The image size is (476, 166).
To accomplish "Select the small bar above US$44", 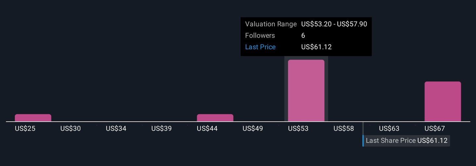I will [x=215, y=118].
